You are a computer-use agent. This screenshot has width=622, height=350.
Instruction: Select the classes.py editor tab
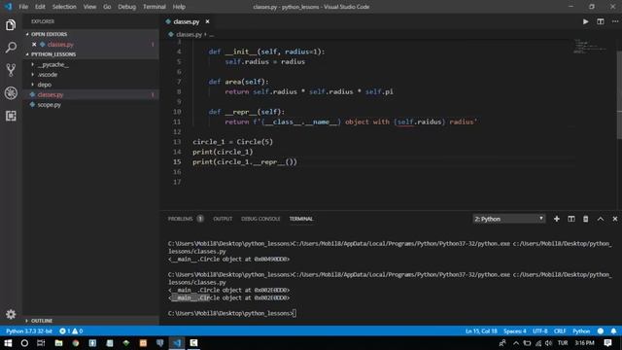coord(186,21)
